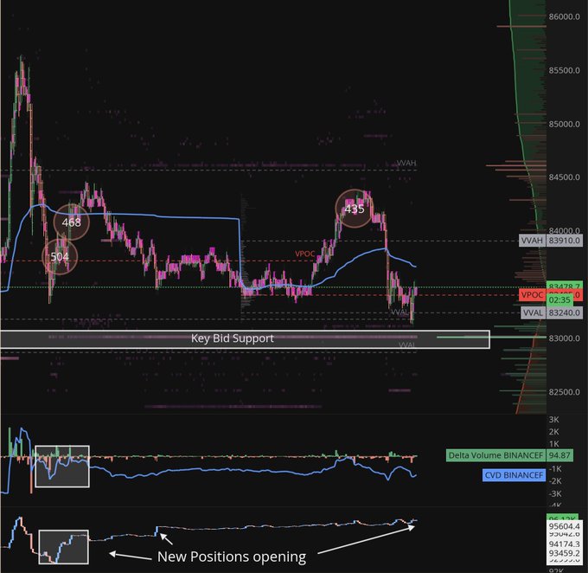Viewport: 588px width, 573px height.
Task: Click the 94174.3 open interest axis value
Action: pos(564,544)
